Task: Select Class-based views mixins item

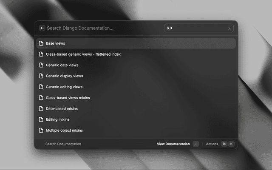Action: point(68,98)
